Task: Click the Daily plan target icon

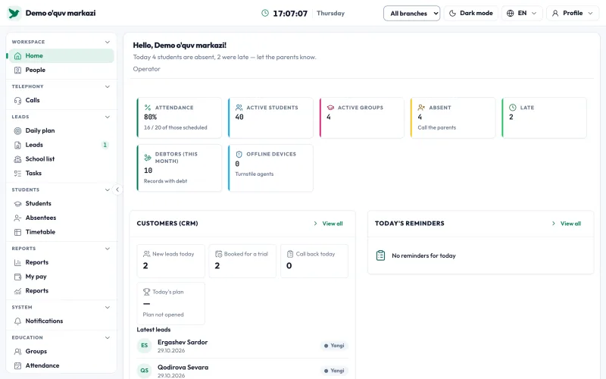Action: (x=17, y=130)
